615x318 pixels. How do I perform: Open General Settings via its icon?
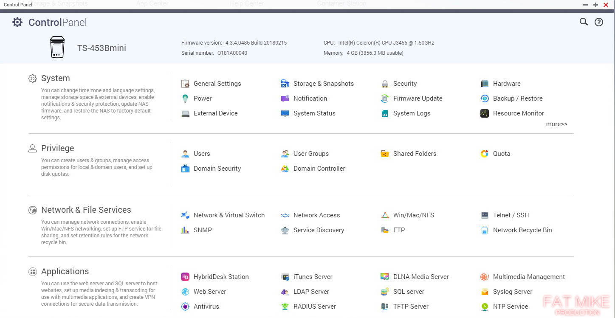[x=185, y=84]
